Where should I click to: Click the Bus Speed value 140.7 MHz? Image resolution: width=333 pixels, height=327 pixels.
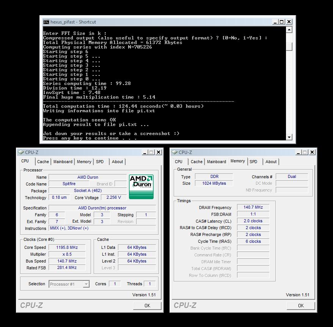click(x=67, y=261)
